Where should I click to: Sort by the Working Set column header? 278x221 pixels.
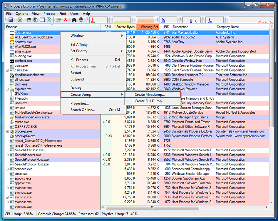148,27
